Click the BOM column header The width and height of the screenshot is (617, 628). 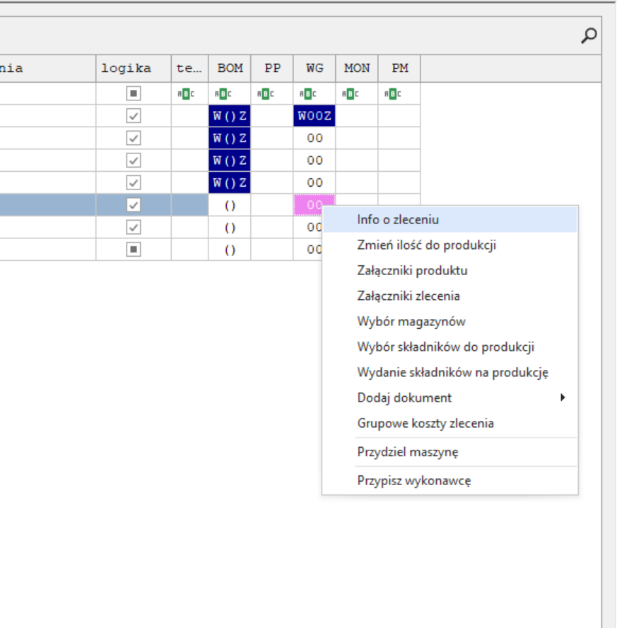[230, 69]
